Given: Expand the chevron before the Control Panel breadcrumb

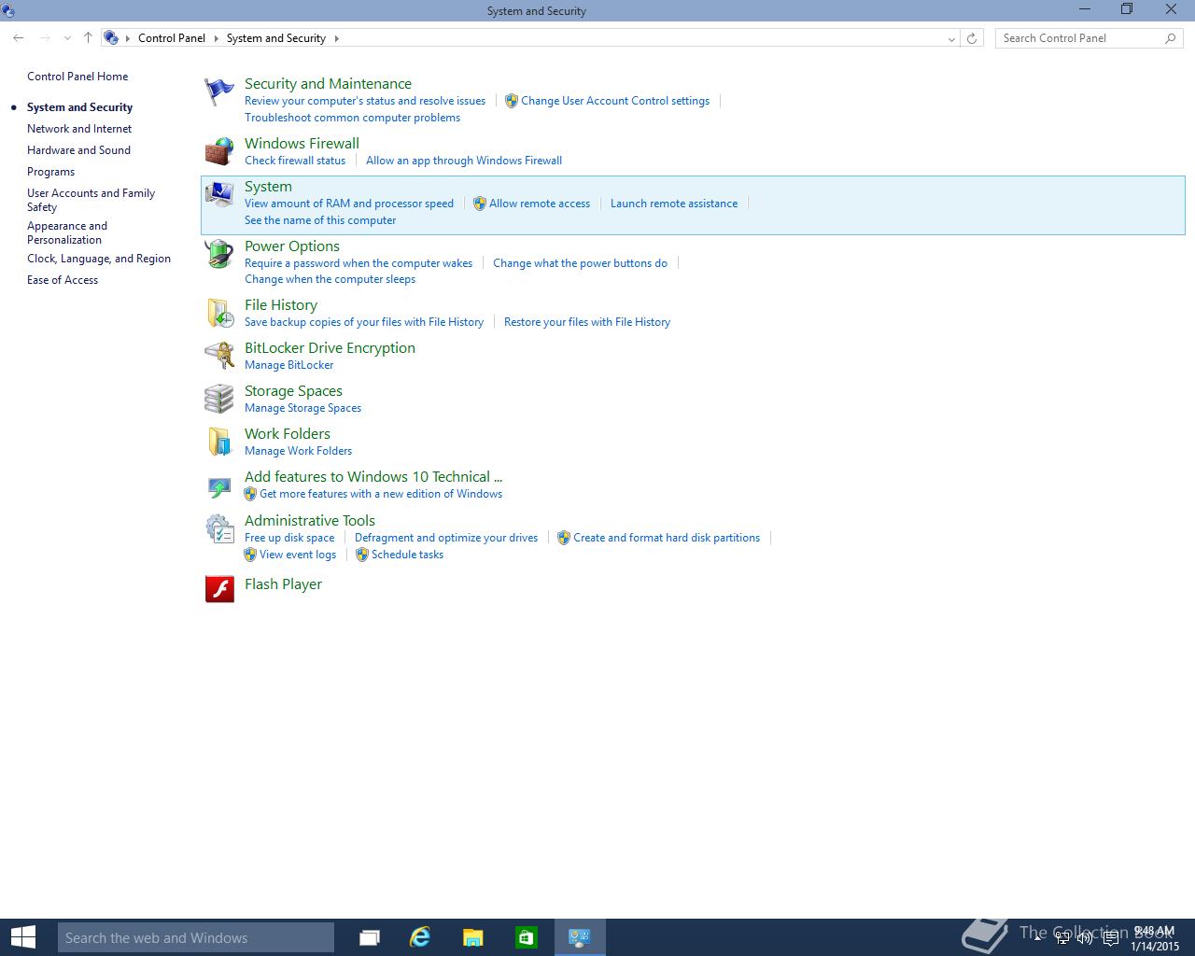Looking at the screenshot, I should [x=128, y=38].
